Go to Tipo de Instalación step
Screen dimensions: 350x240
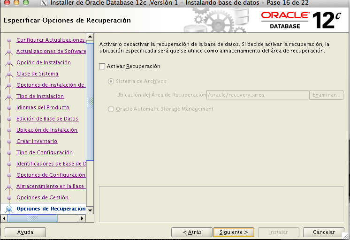[x=40, y=96]
